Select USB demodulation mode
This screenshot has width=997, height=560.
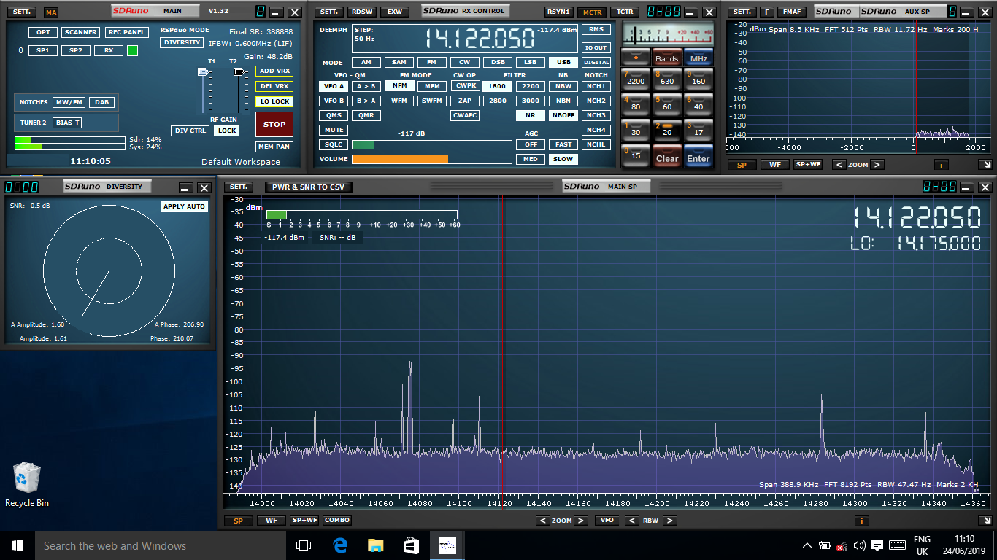point(563,63)
